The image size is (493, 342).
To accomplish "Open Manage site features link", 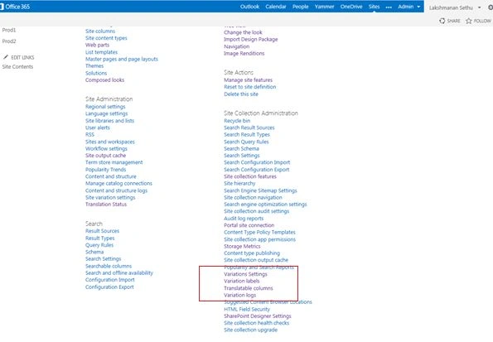I will (x=249, y=80).
